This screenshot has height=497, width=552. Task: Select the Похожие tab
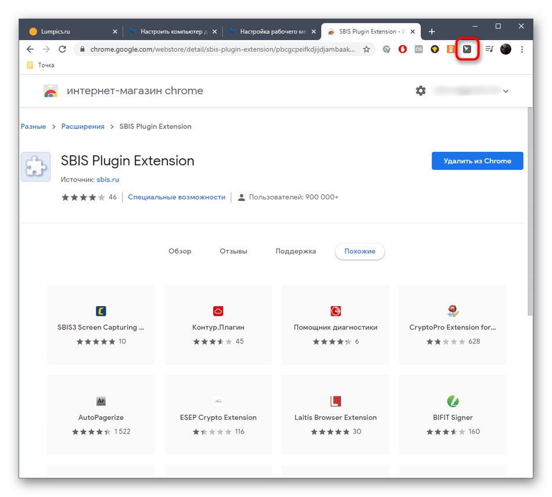360,251
